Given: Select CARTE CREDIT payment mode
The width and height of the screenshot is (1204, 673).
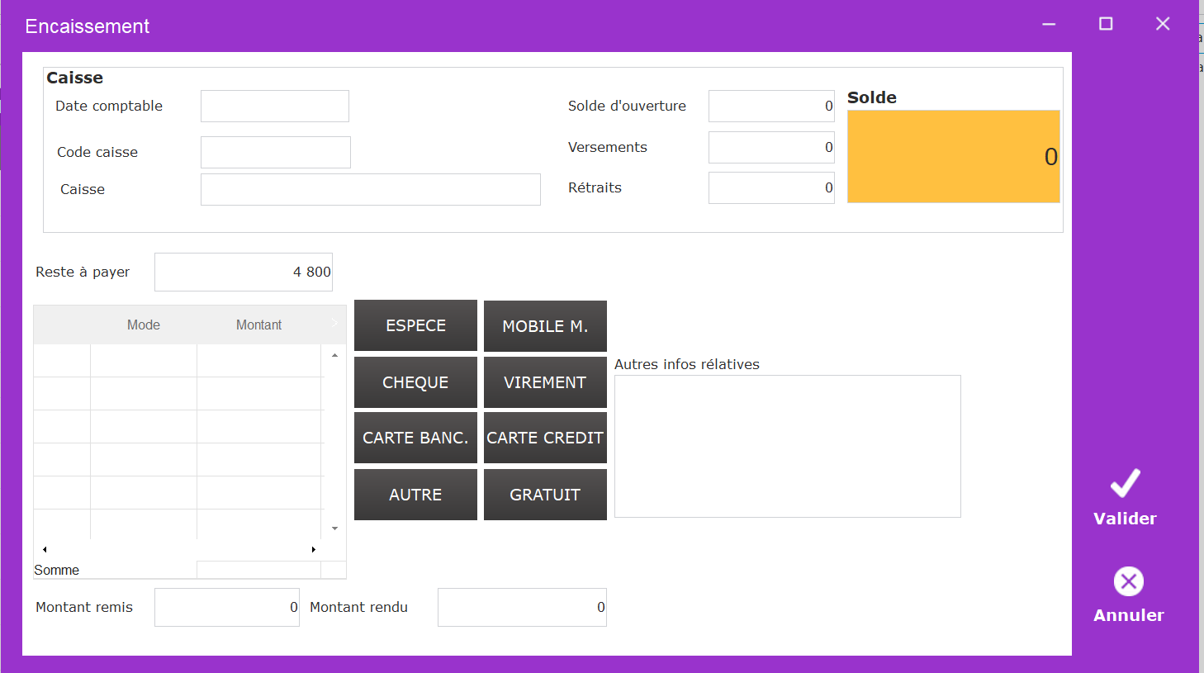Looking at the screenshot, I should [545, 438].
